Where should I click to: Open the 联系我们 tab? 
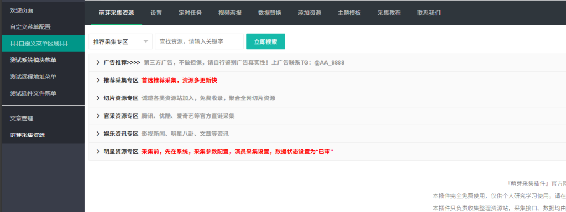click(429, 13)
